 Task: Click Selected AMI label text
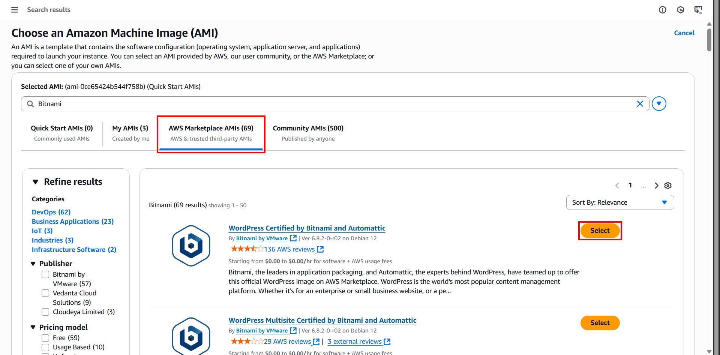[42, 87]
